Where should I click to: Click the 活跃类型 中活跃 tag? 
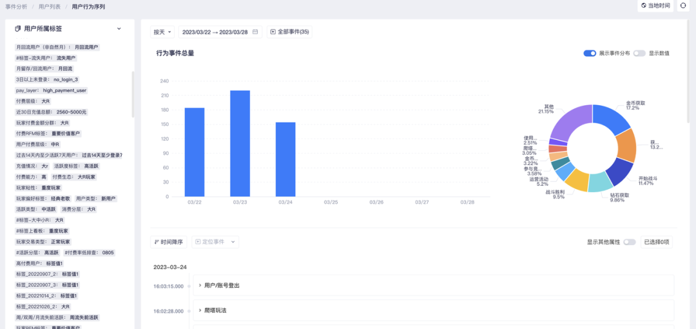(35, 210)
